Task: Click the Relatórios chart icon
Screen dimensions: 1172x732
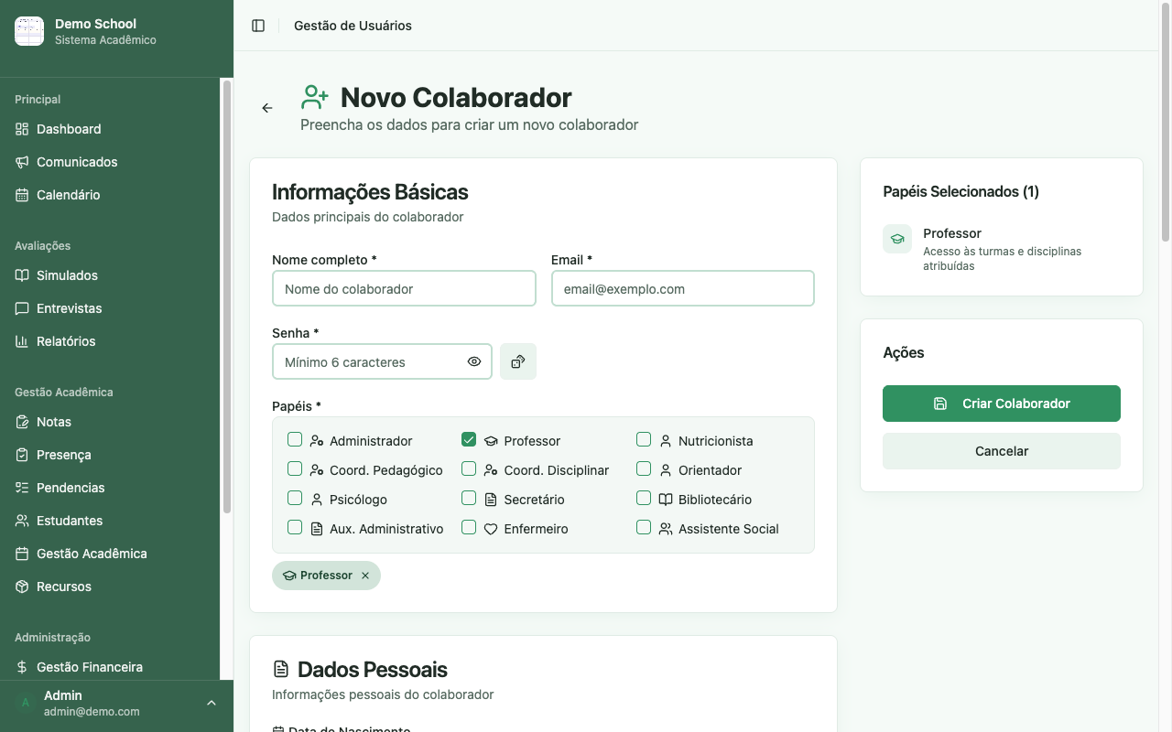Action: (x=22, y=341)
